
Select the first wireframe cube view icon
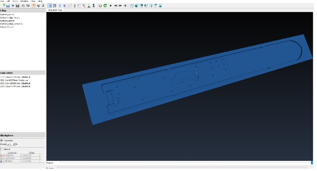(x=132, y=6)
